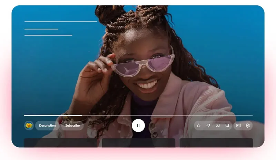Image resolution: width=276 pixels, height=160 pixels.
Task: Click the Subscribe button
Action: pyautogui.click(x=72, y=126)
